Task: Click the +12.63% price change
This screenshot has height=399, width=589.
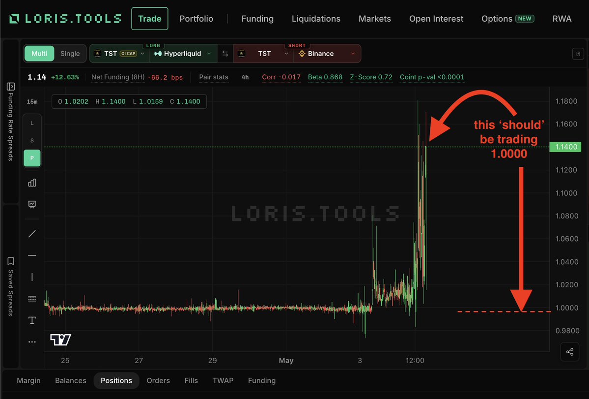Action: [x=65, y=77]
